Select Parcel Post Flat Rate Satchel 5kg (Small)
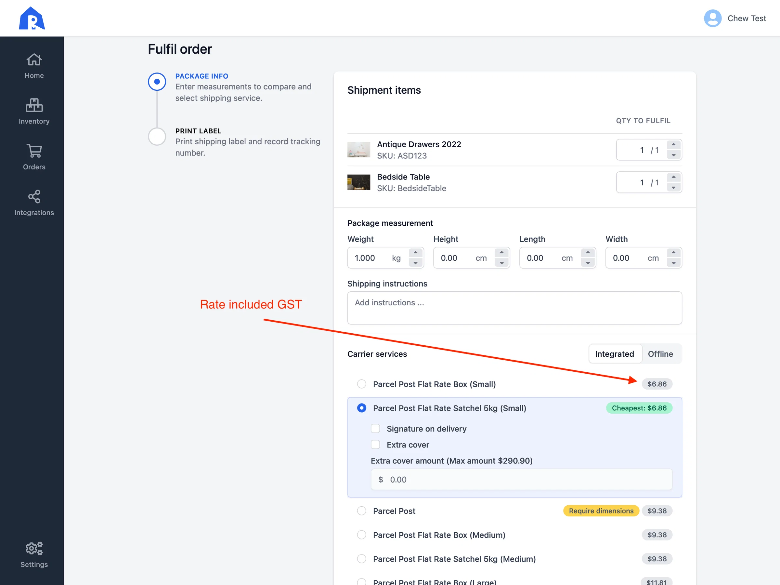780x585 pixels. [361, 408]
